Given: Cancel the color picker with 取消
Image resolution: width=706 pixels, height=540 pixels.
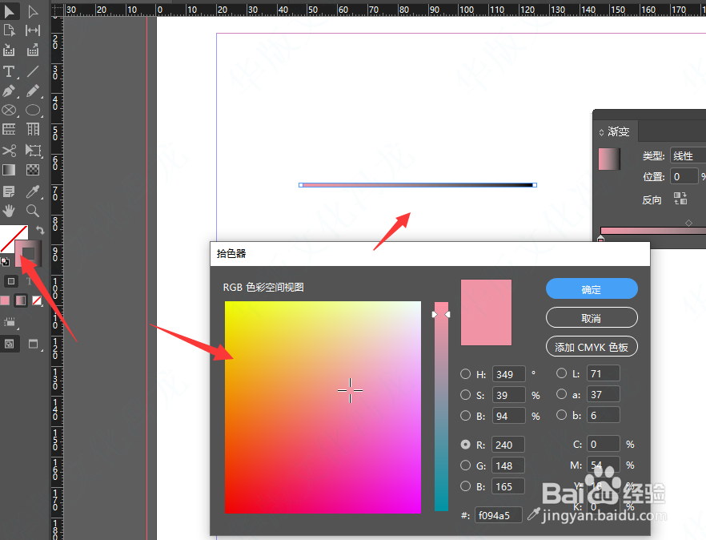Looking at the screenshot, I should (592, 318).
